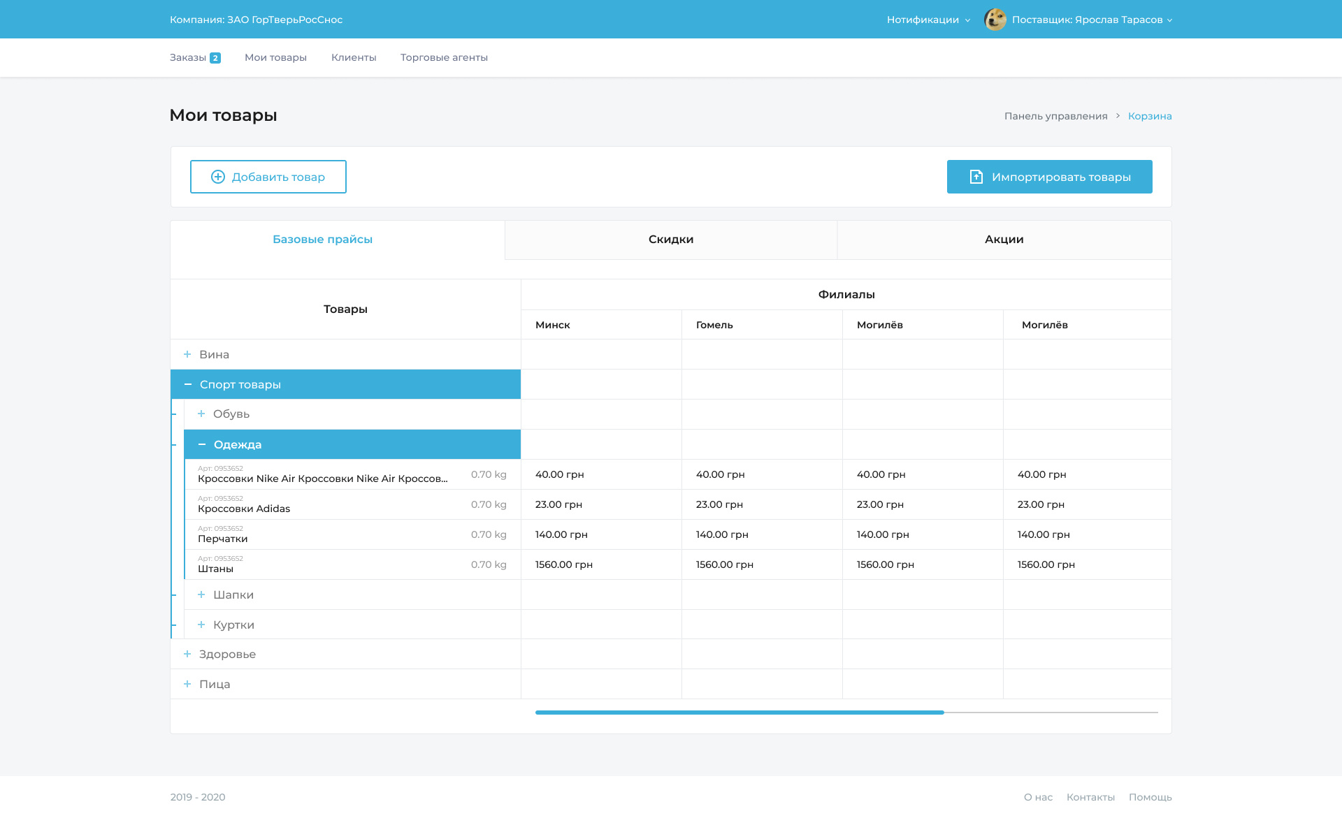Collapse Спорт товары via minus icon
This screenshot has width=1342, height=818.
tap(187, 384)
